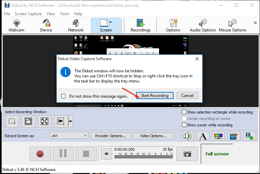This screenshot has height=174, width=260.
Task: Click the Start Recording button
Action: tap(155, 96)
